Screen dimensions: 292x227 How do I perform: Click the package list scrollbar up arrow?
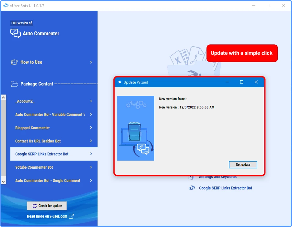coord(4,97)
